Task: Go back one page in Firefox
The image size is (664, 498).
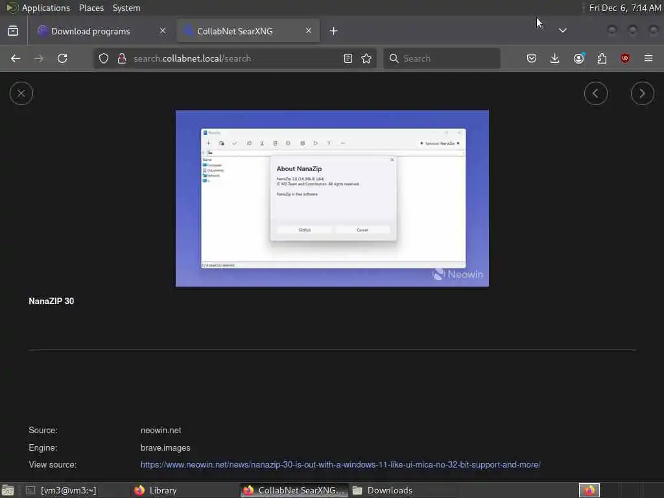Action: (16, 58)
